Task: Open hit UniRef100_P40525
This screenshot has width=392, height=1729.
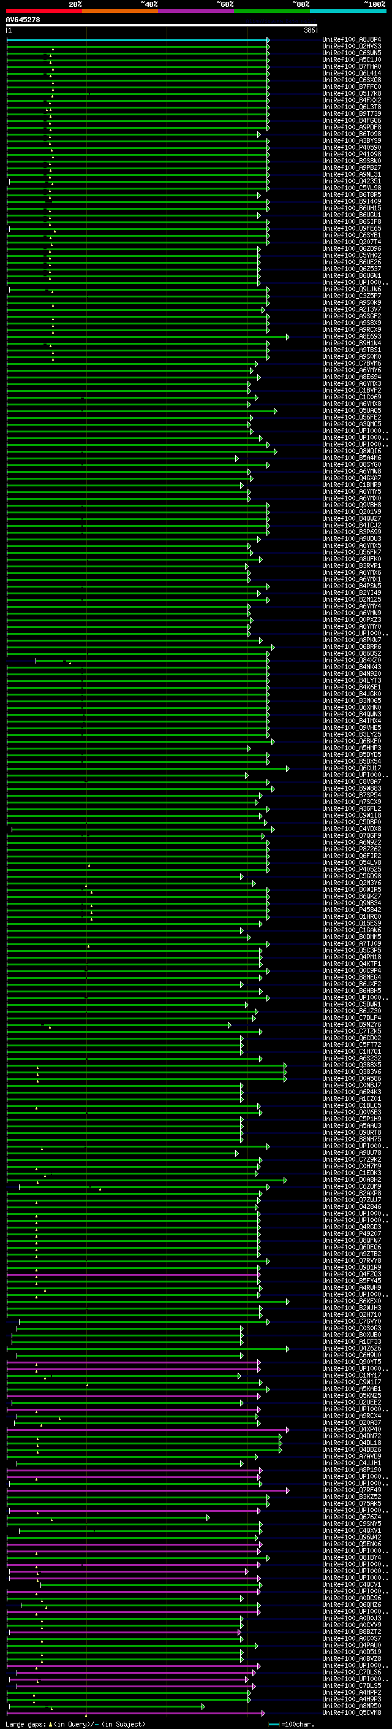Action: coord(352,869)
